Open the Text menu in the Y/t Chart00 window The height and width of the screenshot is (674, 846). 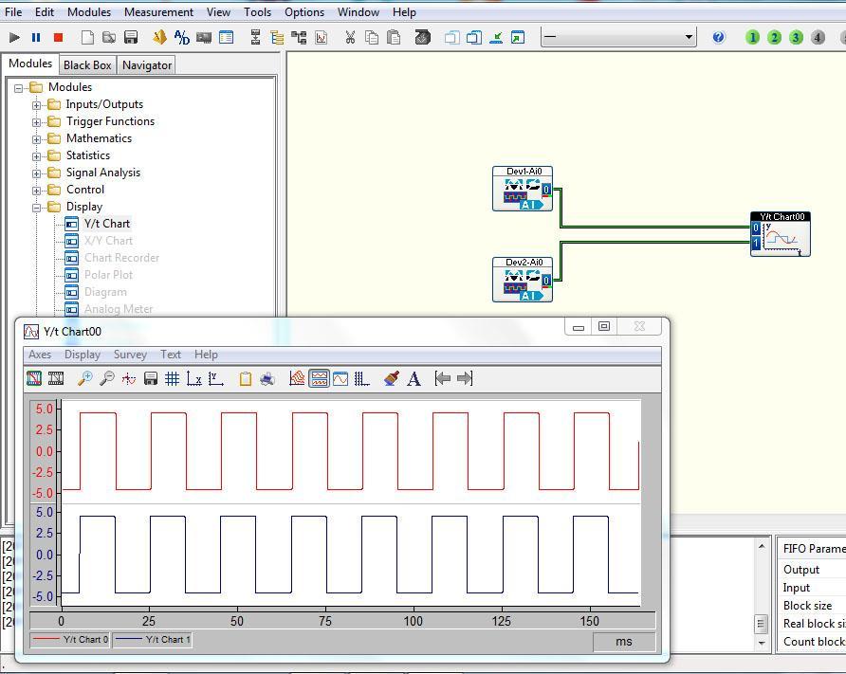click(171, 355)
